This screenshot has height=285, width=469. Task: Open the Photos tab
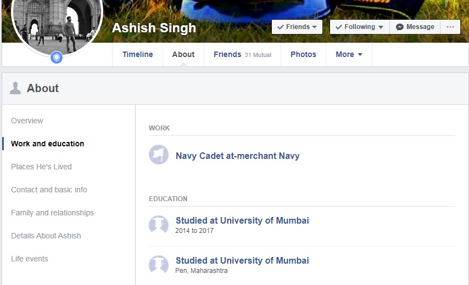[303, 54]
